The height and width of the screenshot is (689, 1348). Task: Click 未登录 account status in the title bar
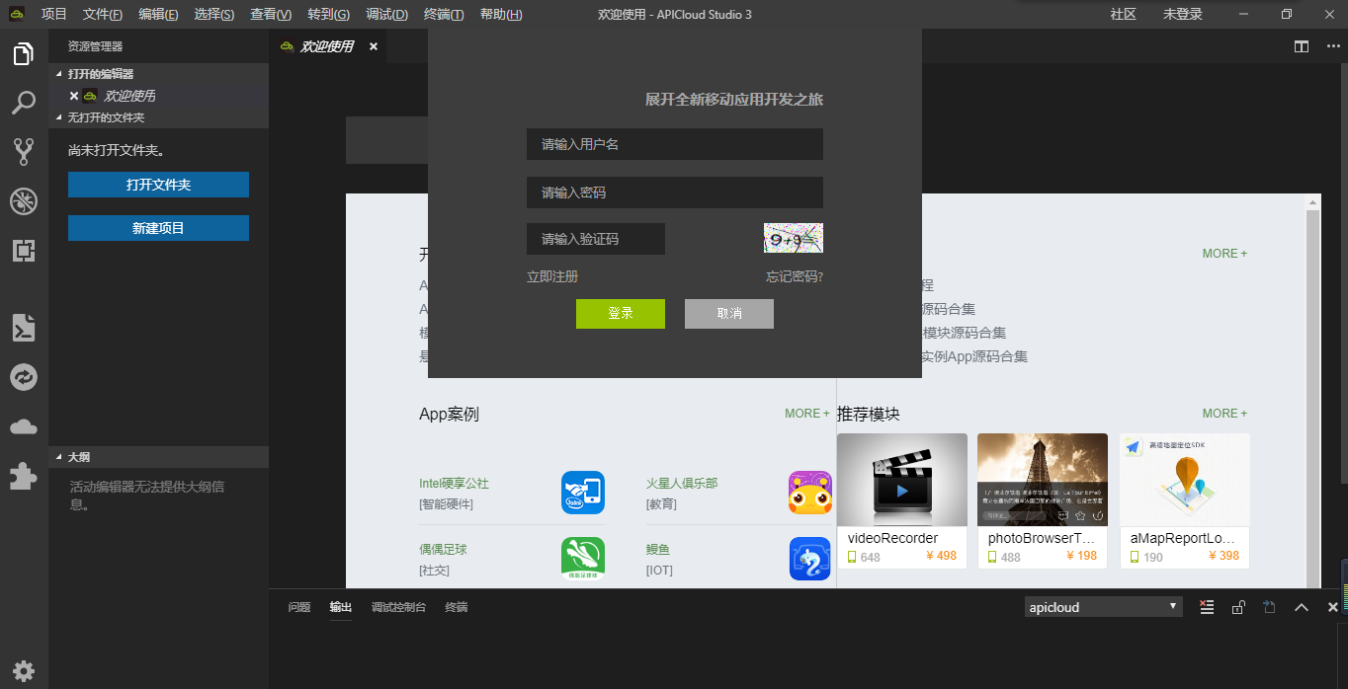[1183, 14]
